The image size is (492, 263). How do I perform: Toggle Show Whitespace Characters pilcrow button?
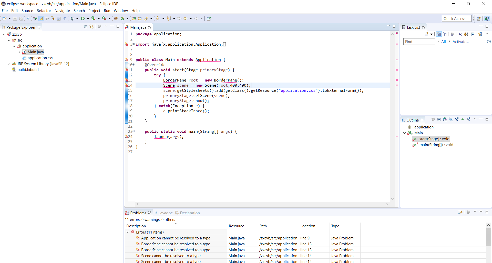click(x=65, y=18)
